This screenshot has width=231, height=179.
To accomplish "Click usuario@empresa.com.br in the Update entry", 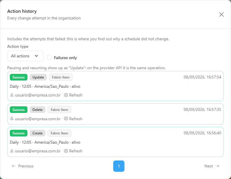I will [x=38, y=95].
